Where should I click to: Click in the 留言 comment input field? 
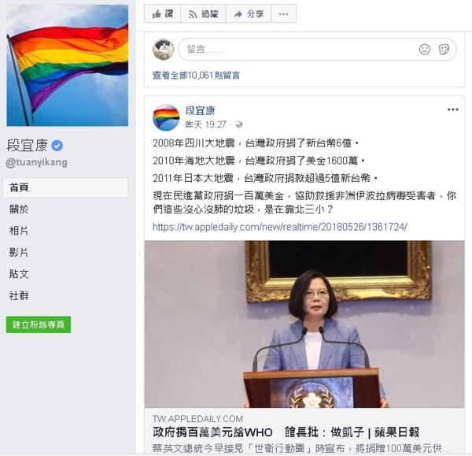click(x=317, y=49)
